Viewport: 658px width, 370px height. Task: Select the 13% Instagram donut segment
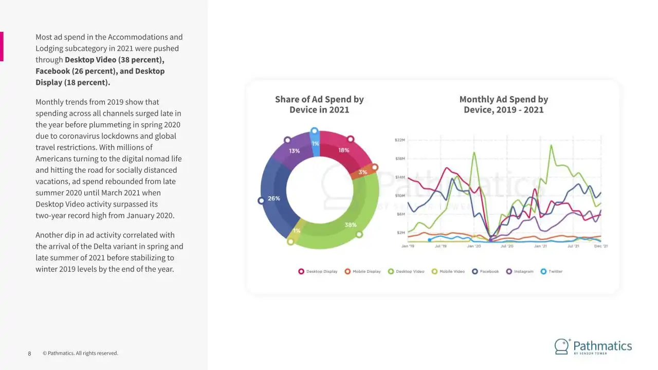click(294, 151)
